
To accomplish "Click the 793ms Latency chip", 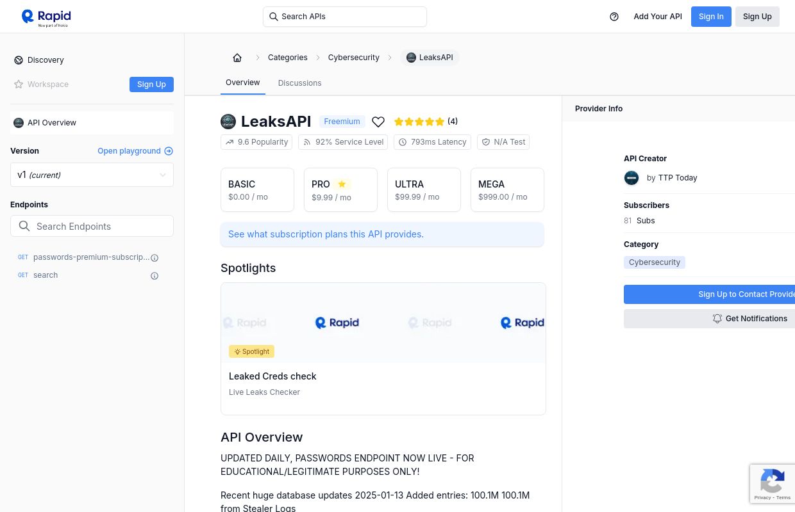I will coord(432,142).
